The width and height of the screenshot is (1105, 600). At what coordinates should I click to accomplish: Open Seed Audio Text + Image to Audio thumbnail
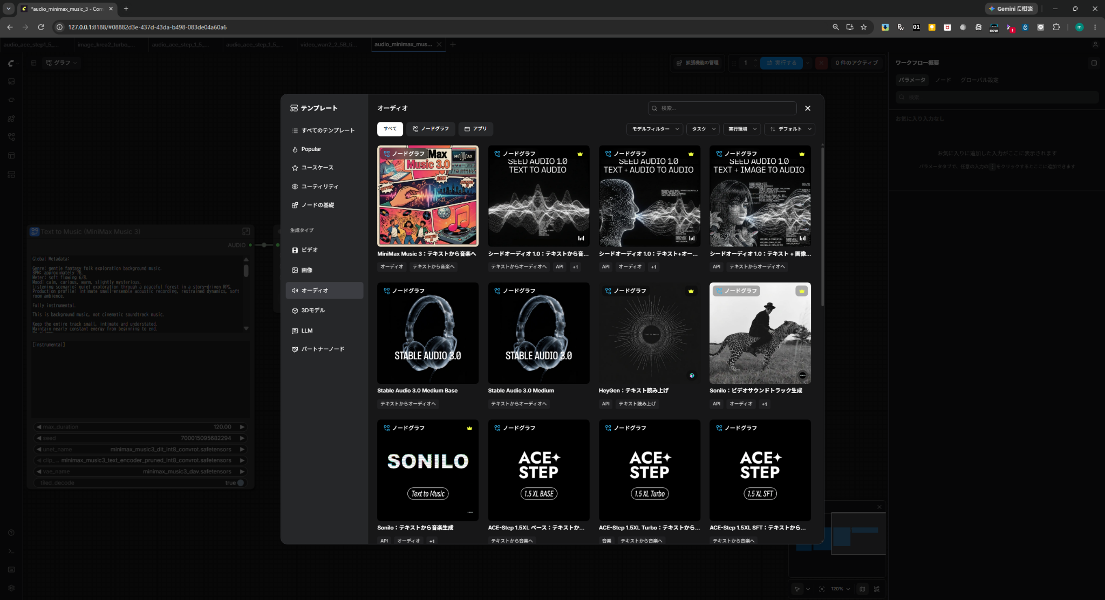pyautogui.click(x=760, y=196)
